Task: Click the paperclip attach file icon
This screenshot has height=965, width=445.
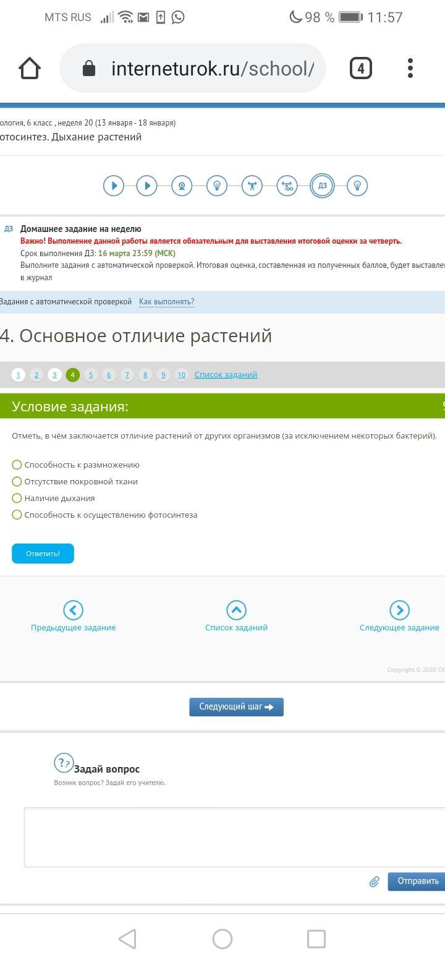Action: [x=374, y=881]
